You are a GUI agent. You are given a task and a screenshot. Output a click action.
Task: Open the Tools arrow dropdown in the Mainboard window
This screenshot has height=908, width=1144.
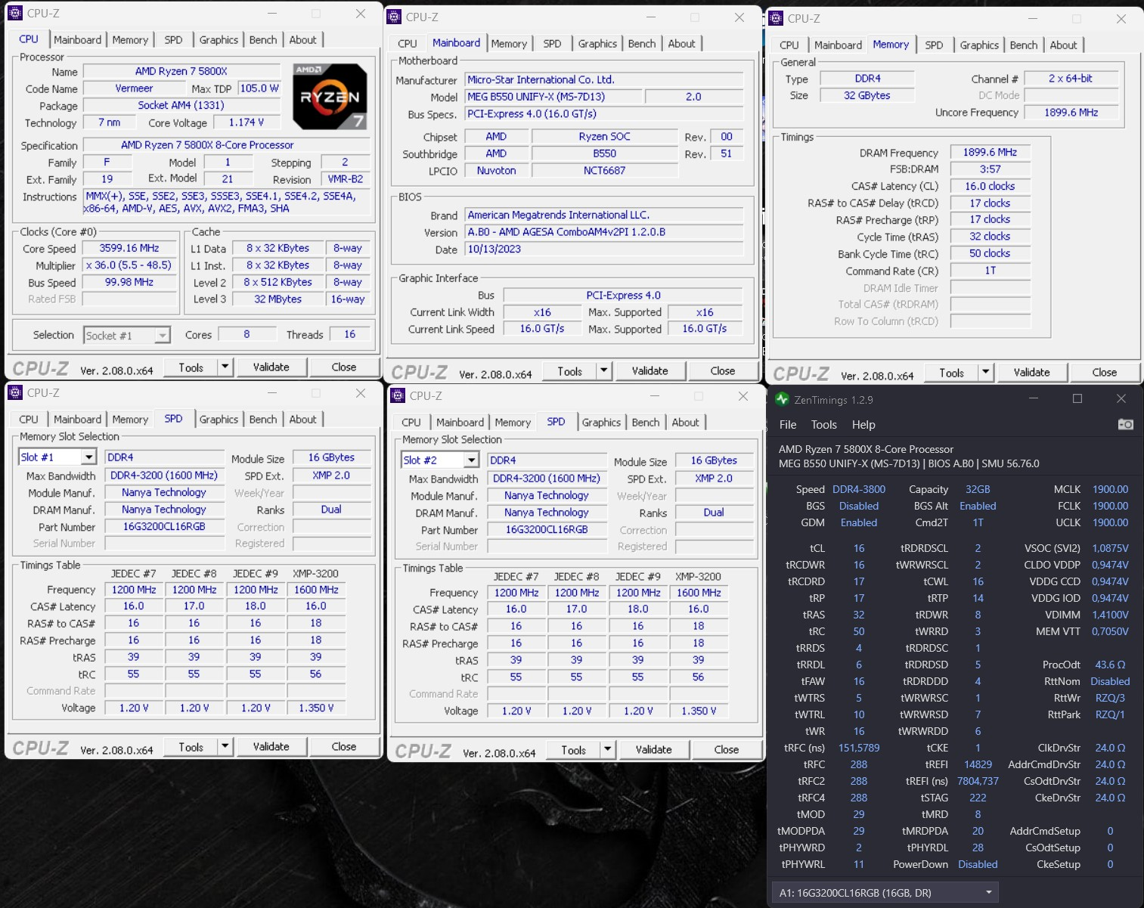pos(603,370)
